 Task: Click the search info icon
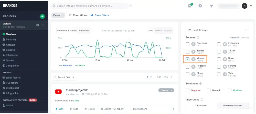[x=130, y=6]
